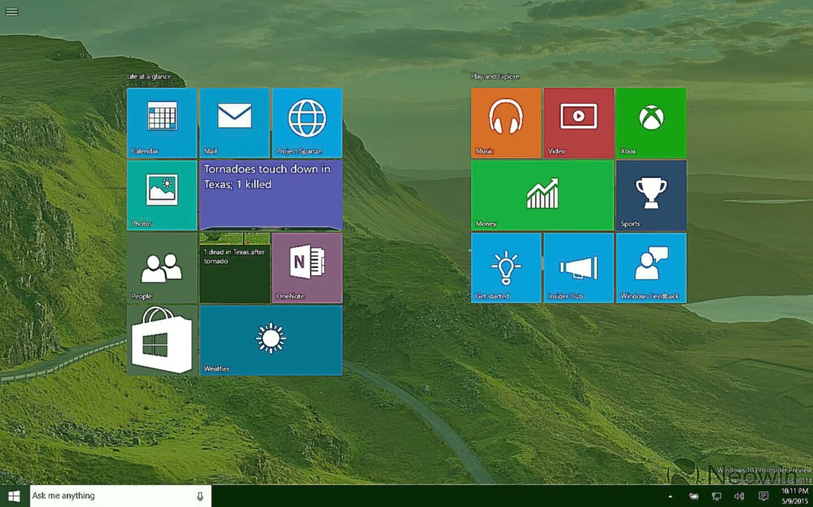Open the Action Center notifications icon

point(764,496)
